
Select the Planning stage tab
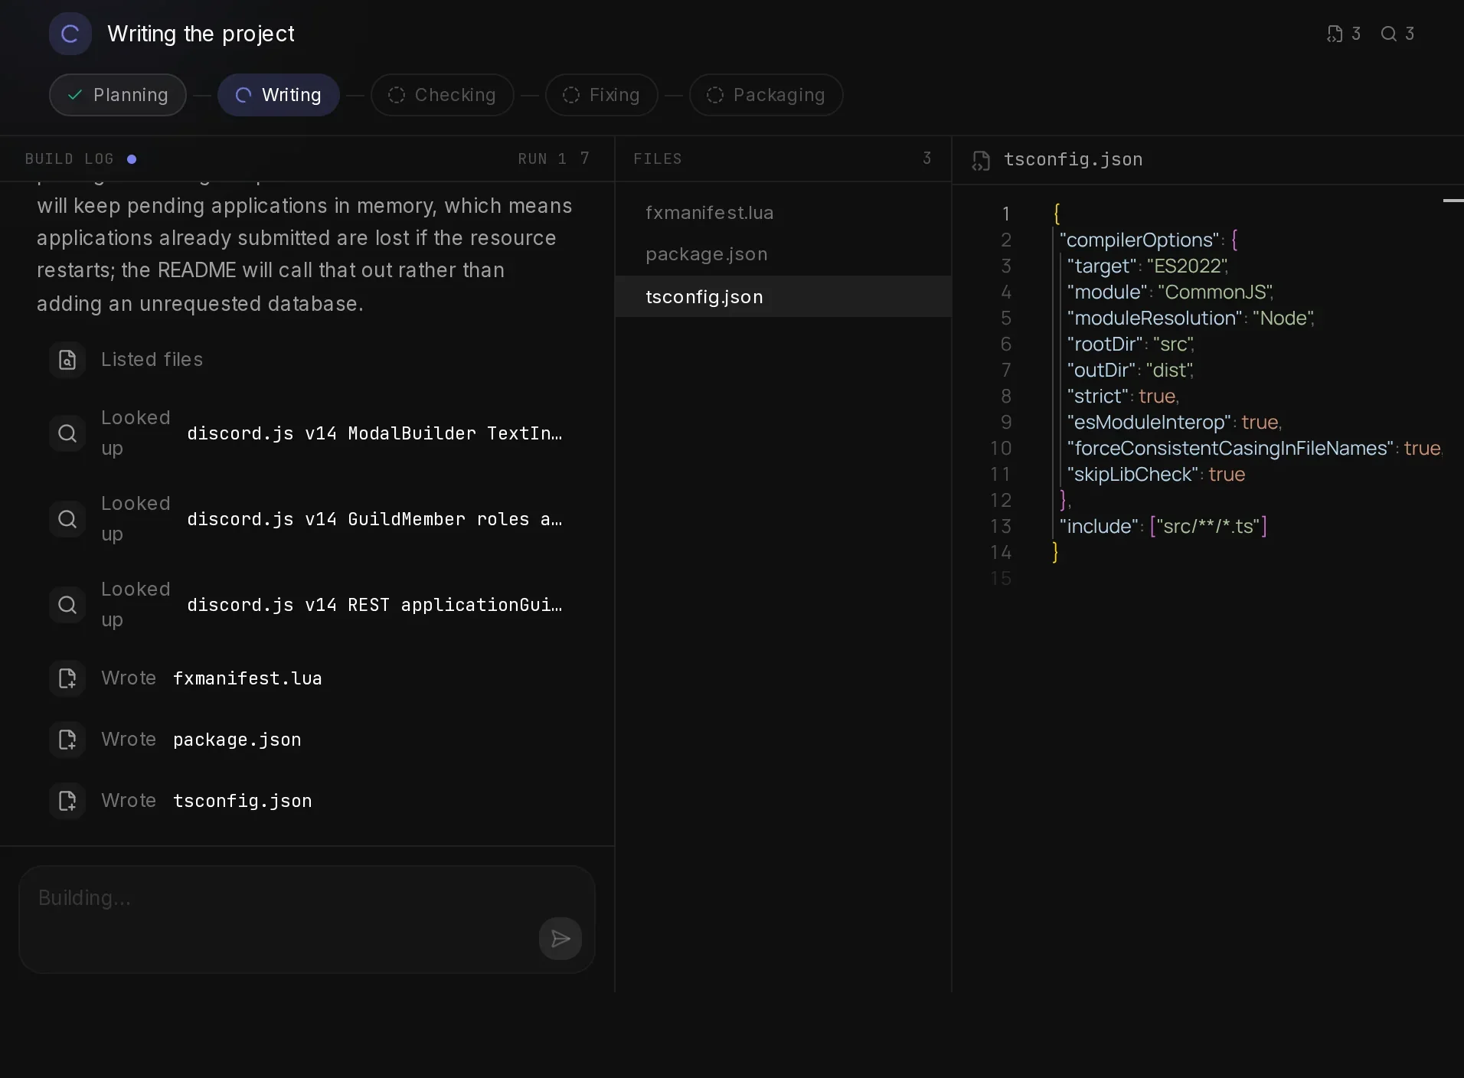click(118, 95)
